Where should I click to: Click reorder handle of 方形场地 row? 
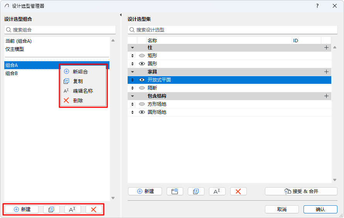[x=132, y=104]
